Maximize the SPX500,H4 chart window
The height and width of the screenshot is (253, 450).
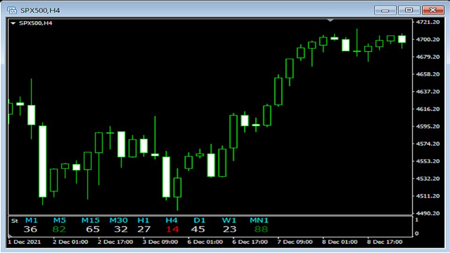click(x=409, y=10)
